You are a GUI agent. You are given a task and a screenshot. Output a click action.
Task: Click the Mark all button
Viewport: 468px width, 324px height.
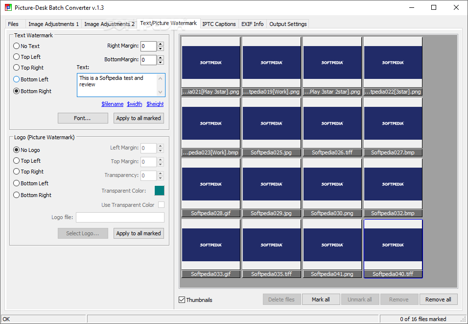tap(321, 299)
